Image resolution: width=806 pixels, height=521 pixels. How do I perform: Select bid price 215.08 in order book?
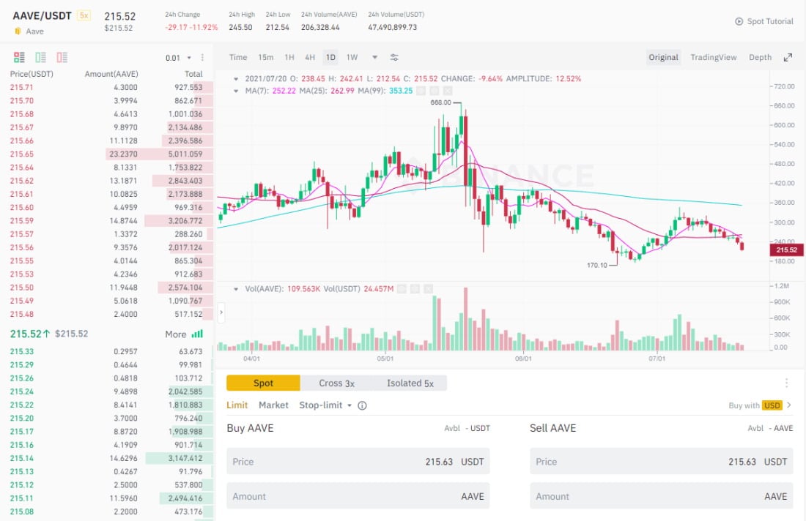click(x=21, y=511)
